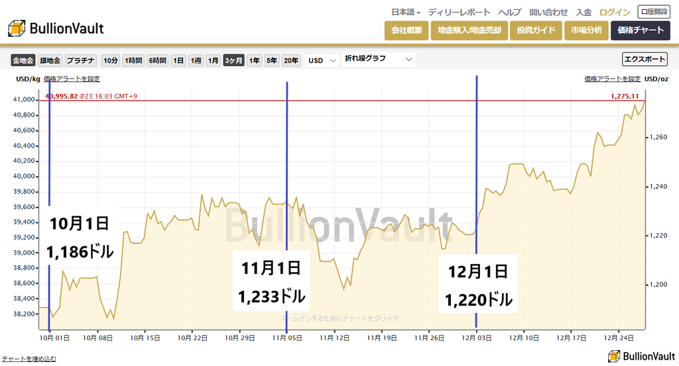Image resolution: width=679 pixels, height=366 pixels.
Task: Click the 1,275.11 USD/oz price label
Action: point(625,96)
